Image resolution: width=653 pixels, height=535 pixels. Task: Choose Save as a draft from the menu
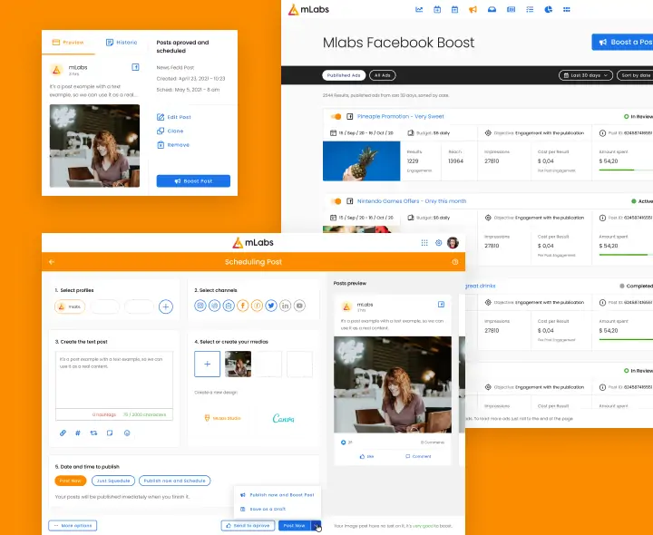click(x=263, y=510)
